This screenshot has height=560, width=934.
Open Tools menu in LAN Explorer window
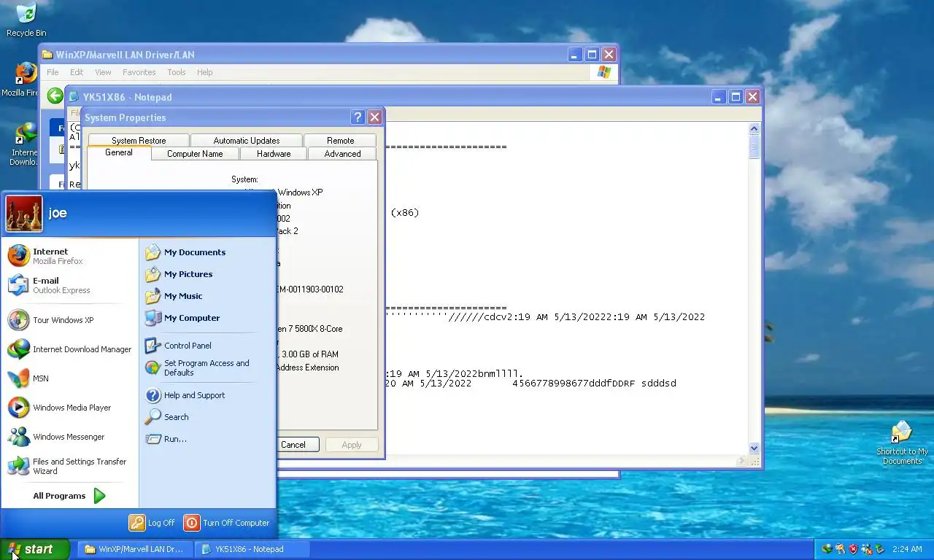(177, 72)
